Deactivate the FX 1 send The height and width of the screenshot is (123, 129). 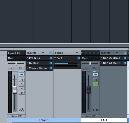(x=79, y=58)
